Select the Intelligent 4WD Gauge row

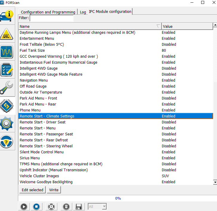[116, 68]
